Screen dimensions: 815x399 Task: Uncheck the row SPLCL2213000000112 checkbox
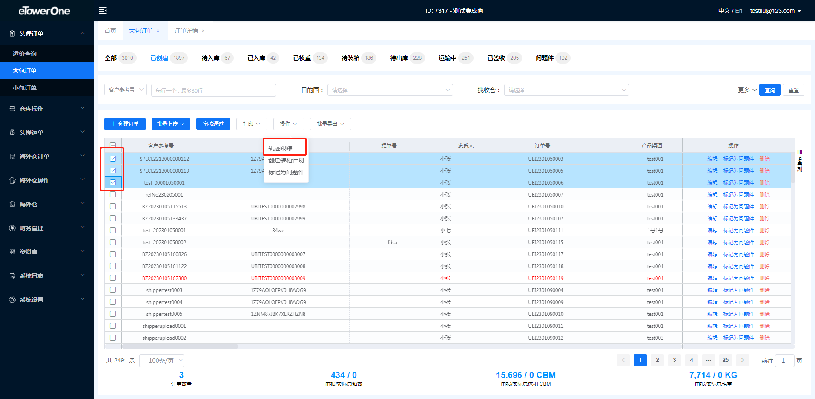tap(113, 159)
